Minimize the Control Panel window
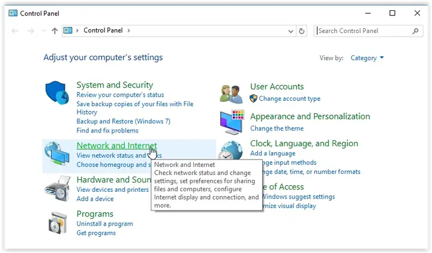The width and height of the screenshot is (432, 253). tap(368, 13)
